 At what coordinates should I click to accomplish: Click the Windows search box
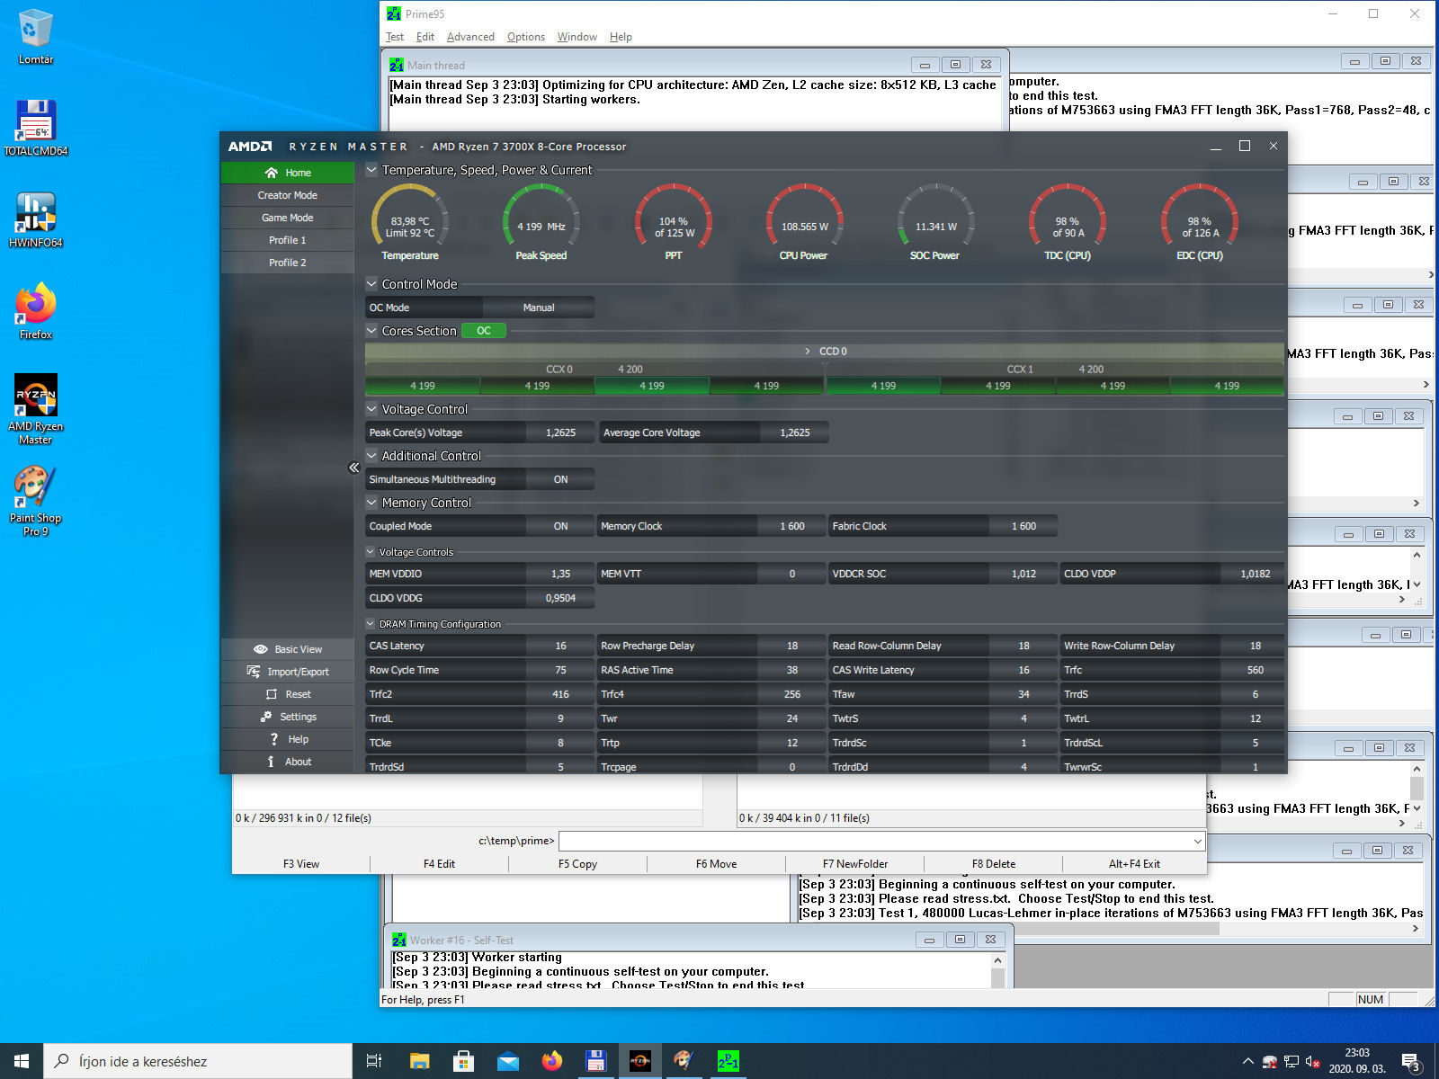[198, 1061]
